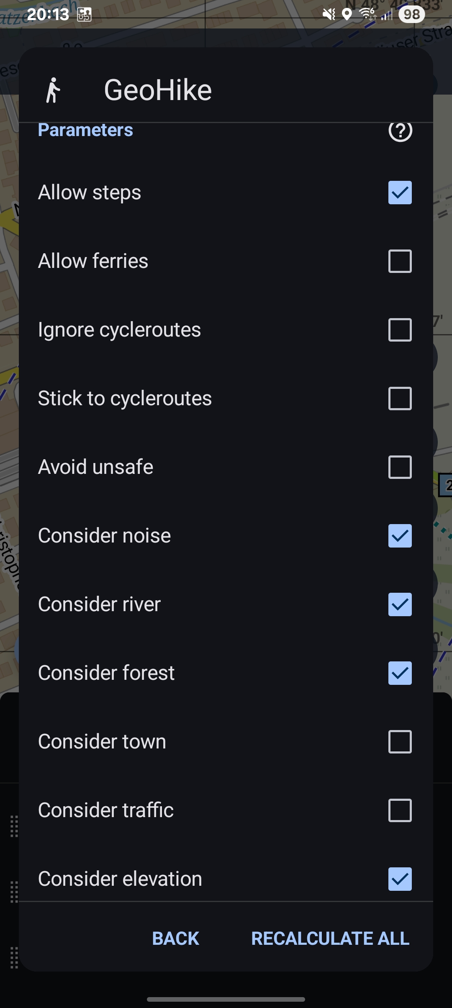
Task: Uncheck Consider elevation
Action: (400, 879)
